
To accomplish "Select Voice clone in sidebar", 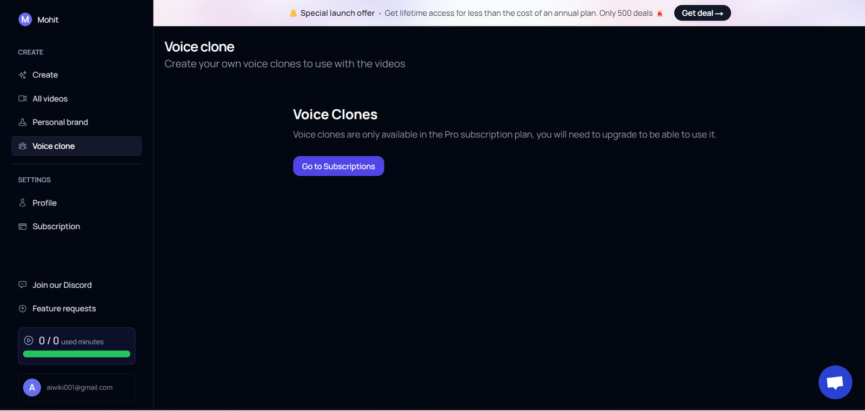I will pyautogui.click(x=77, y=146).
